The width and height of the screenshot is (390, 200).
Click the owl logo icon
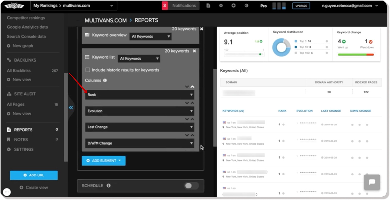(x=14, y=6)
